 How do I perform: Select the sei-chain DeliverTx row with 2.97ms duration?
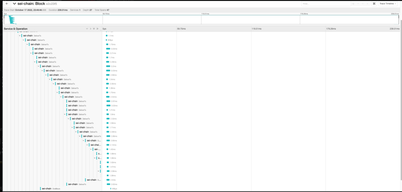(x=77, y=101)
